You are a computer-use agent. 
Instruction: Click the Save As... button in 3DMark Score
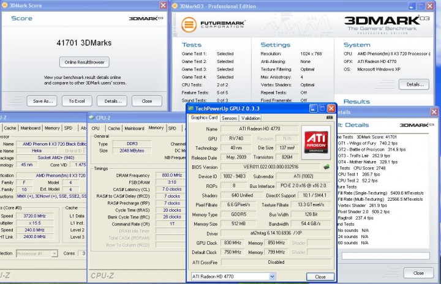tap(42, 101)
